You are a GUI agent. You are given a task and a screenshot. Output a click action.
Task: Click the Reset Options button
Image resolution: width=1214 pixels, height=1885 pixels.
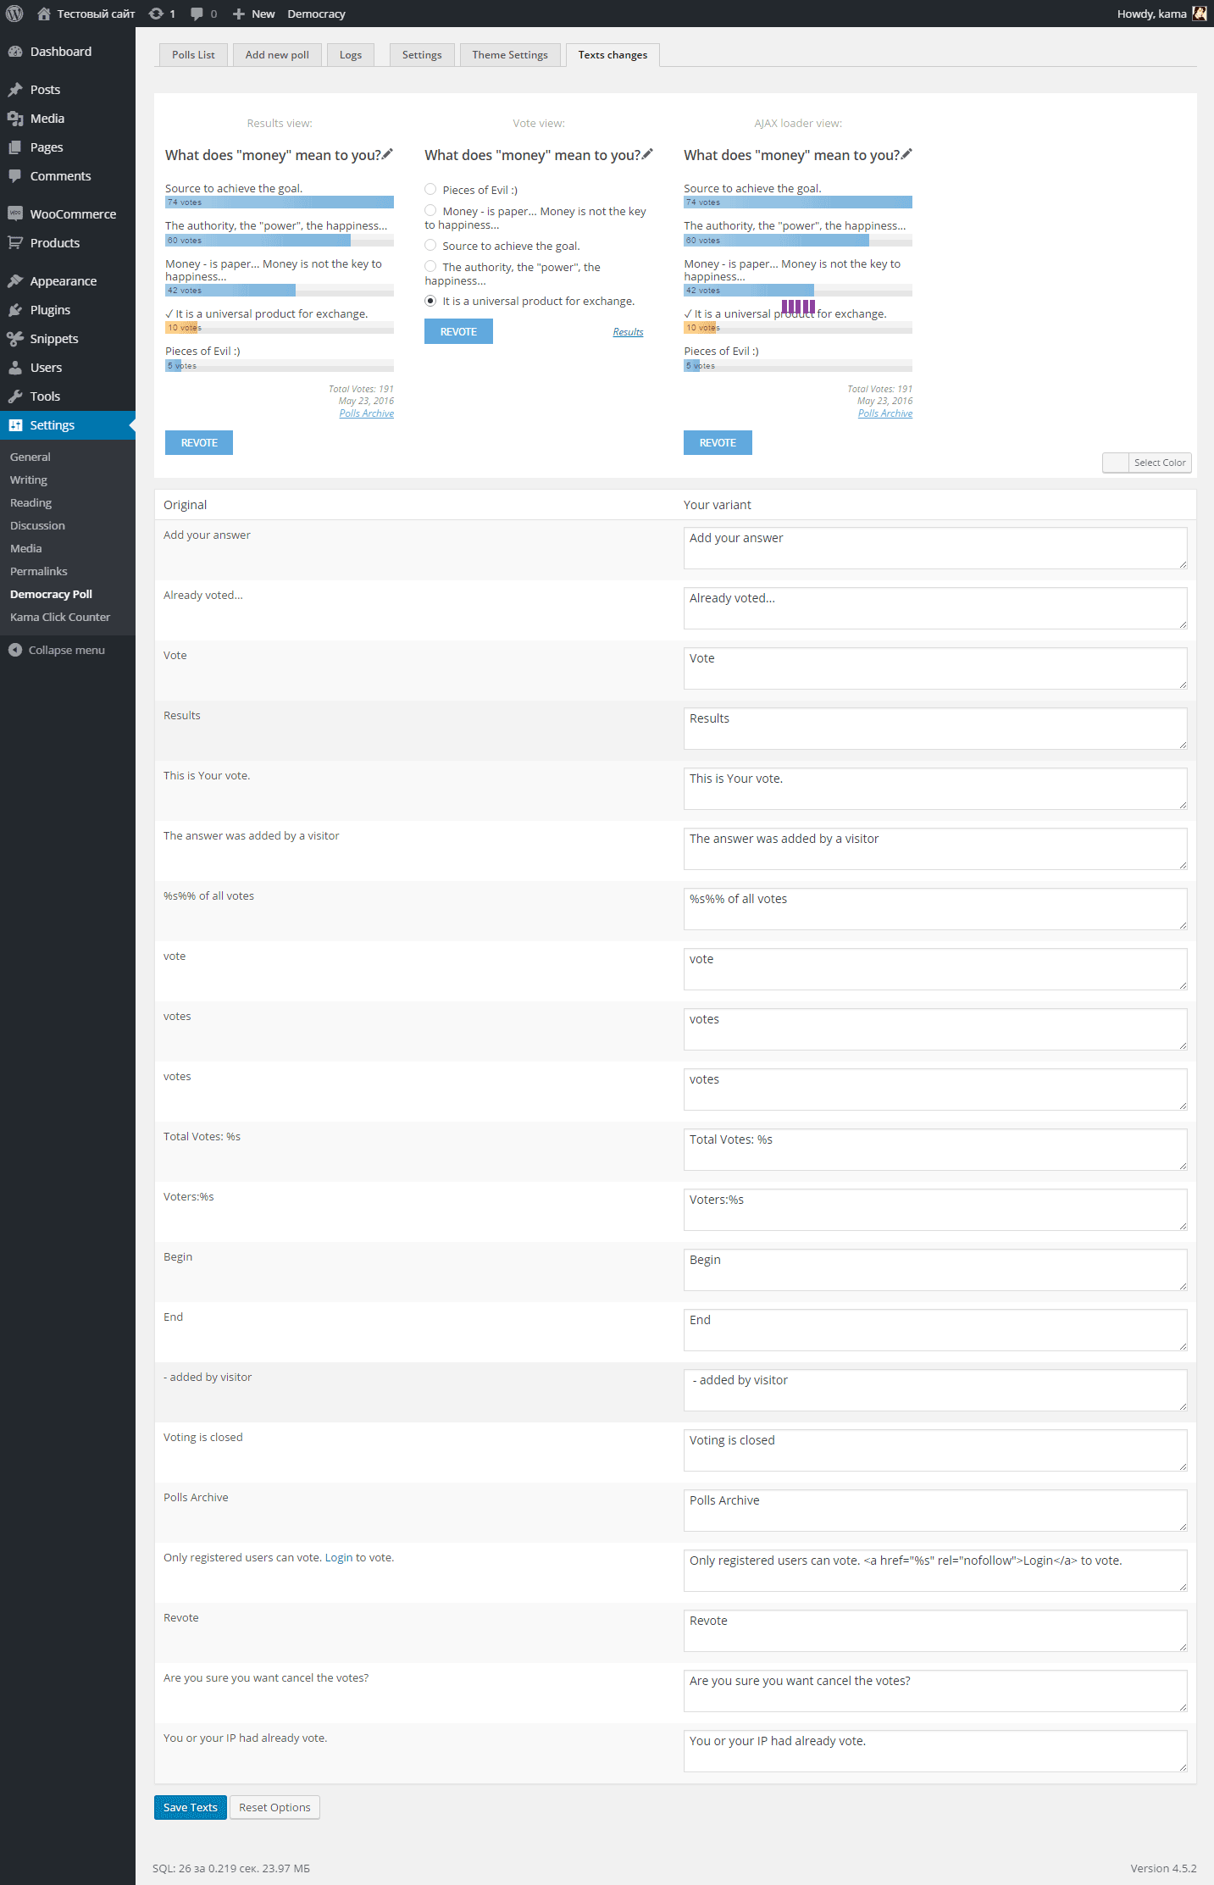tap(274, 1807)
